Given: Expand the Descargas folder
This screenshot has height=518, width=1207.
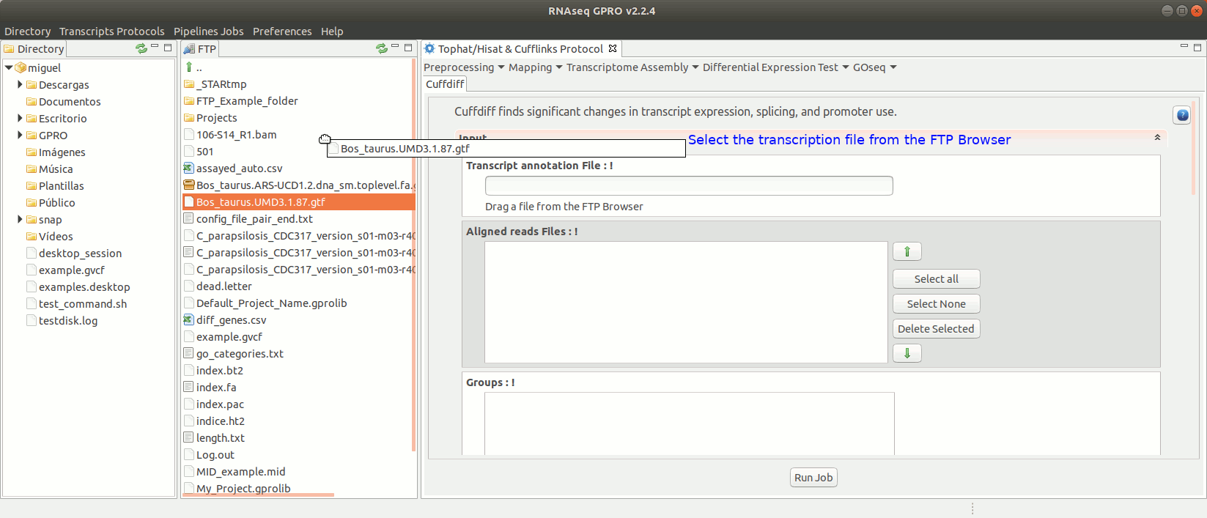Looking at the screenshot, I should pyautogui.click(x=20, y=85).
